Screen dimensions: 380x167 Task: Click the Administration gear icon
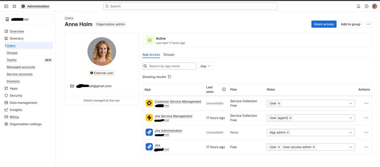pyautogui.click(x=23, y=6)
